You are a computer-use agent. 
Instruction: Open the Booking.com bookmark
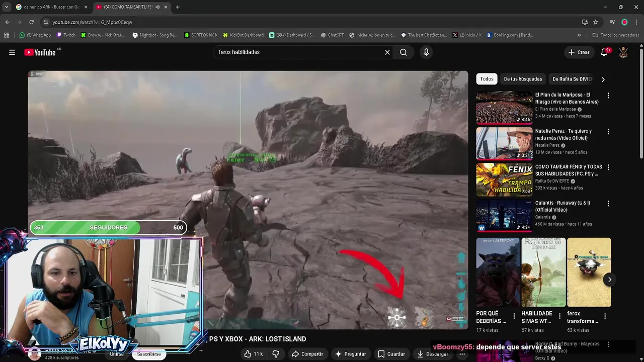tap(510, 35)
